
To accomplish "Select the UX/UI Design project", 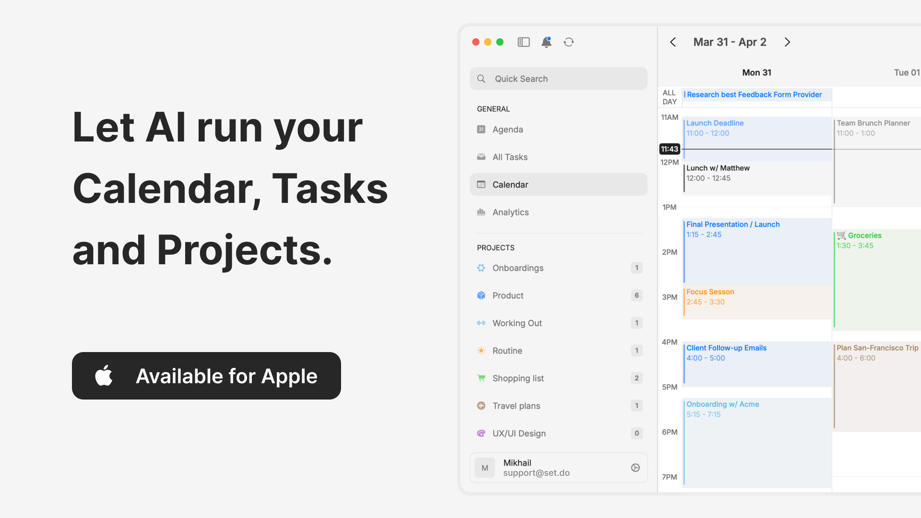I will tap(558, 433).
